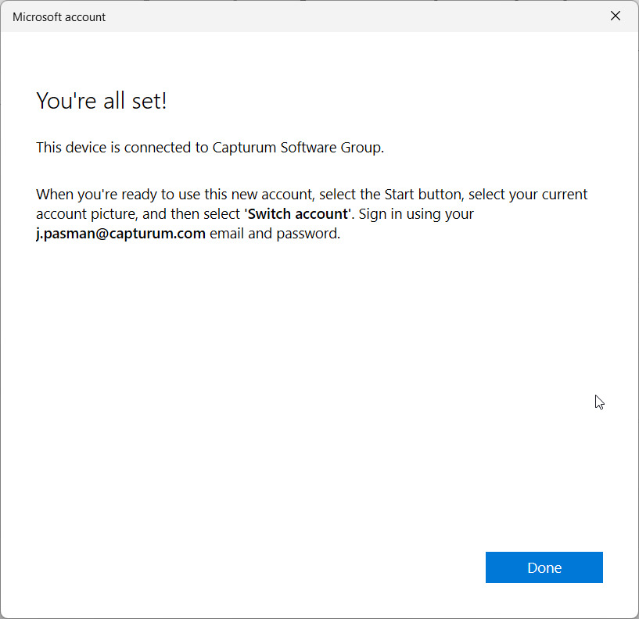Image resolution: width=639 pixels, height=619 pixels.
Task: Click the blue Done button
Action: click(544, 567)
